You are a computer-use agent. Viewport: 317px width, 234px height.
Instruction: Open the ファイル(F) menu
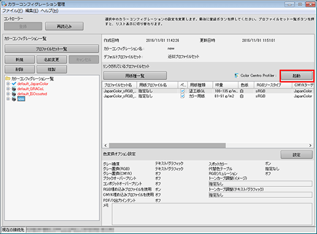pos(12,11)
